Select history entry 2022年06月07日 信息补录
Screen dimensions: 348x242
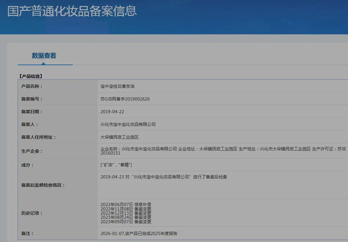126,204
